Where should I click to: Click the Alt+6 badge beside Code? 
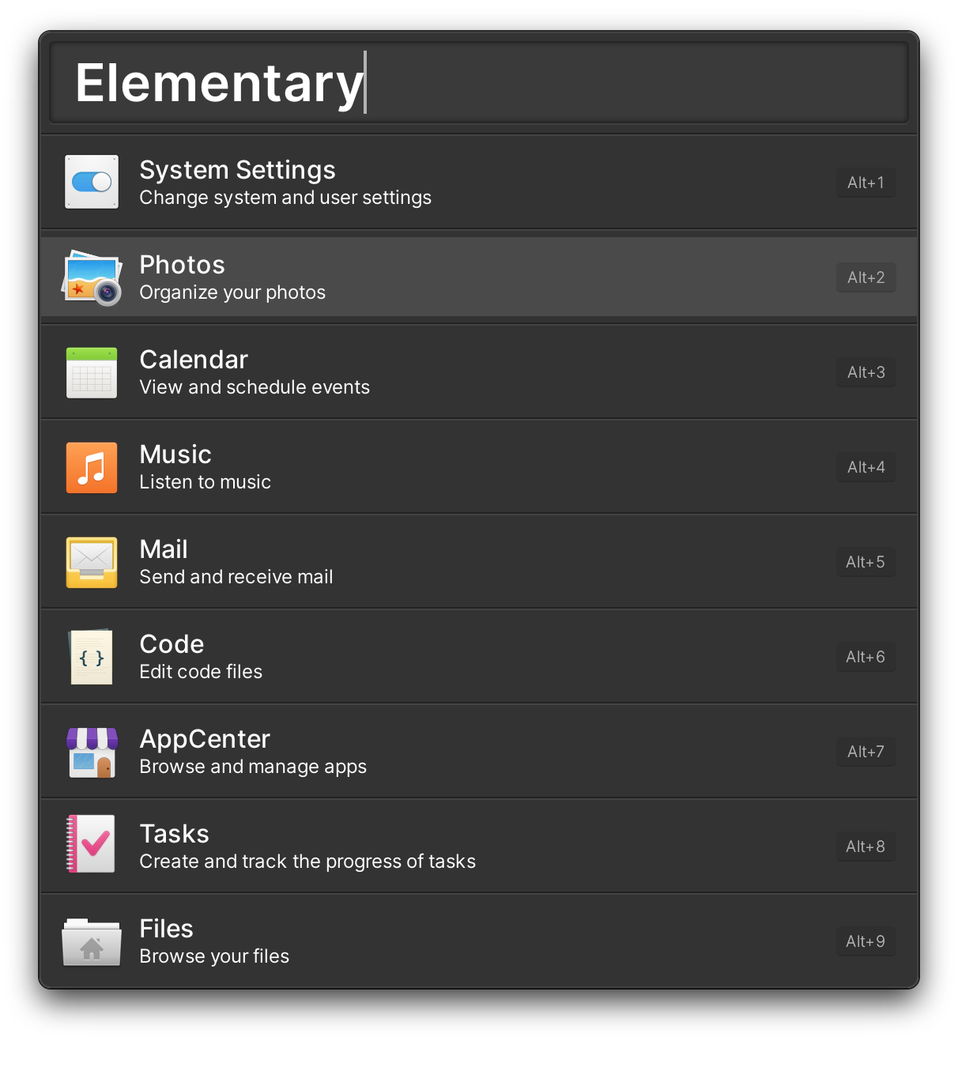866,657
